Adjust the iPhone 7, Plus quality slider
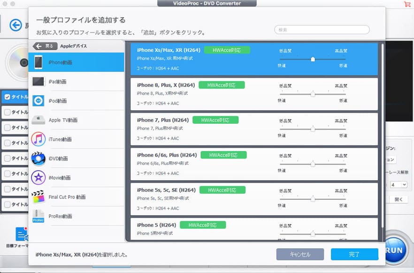The width and height of the screenshot is (414, 273). pos(313,129)
